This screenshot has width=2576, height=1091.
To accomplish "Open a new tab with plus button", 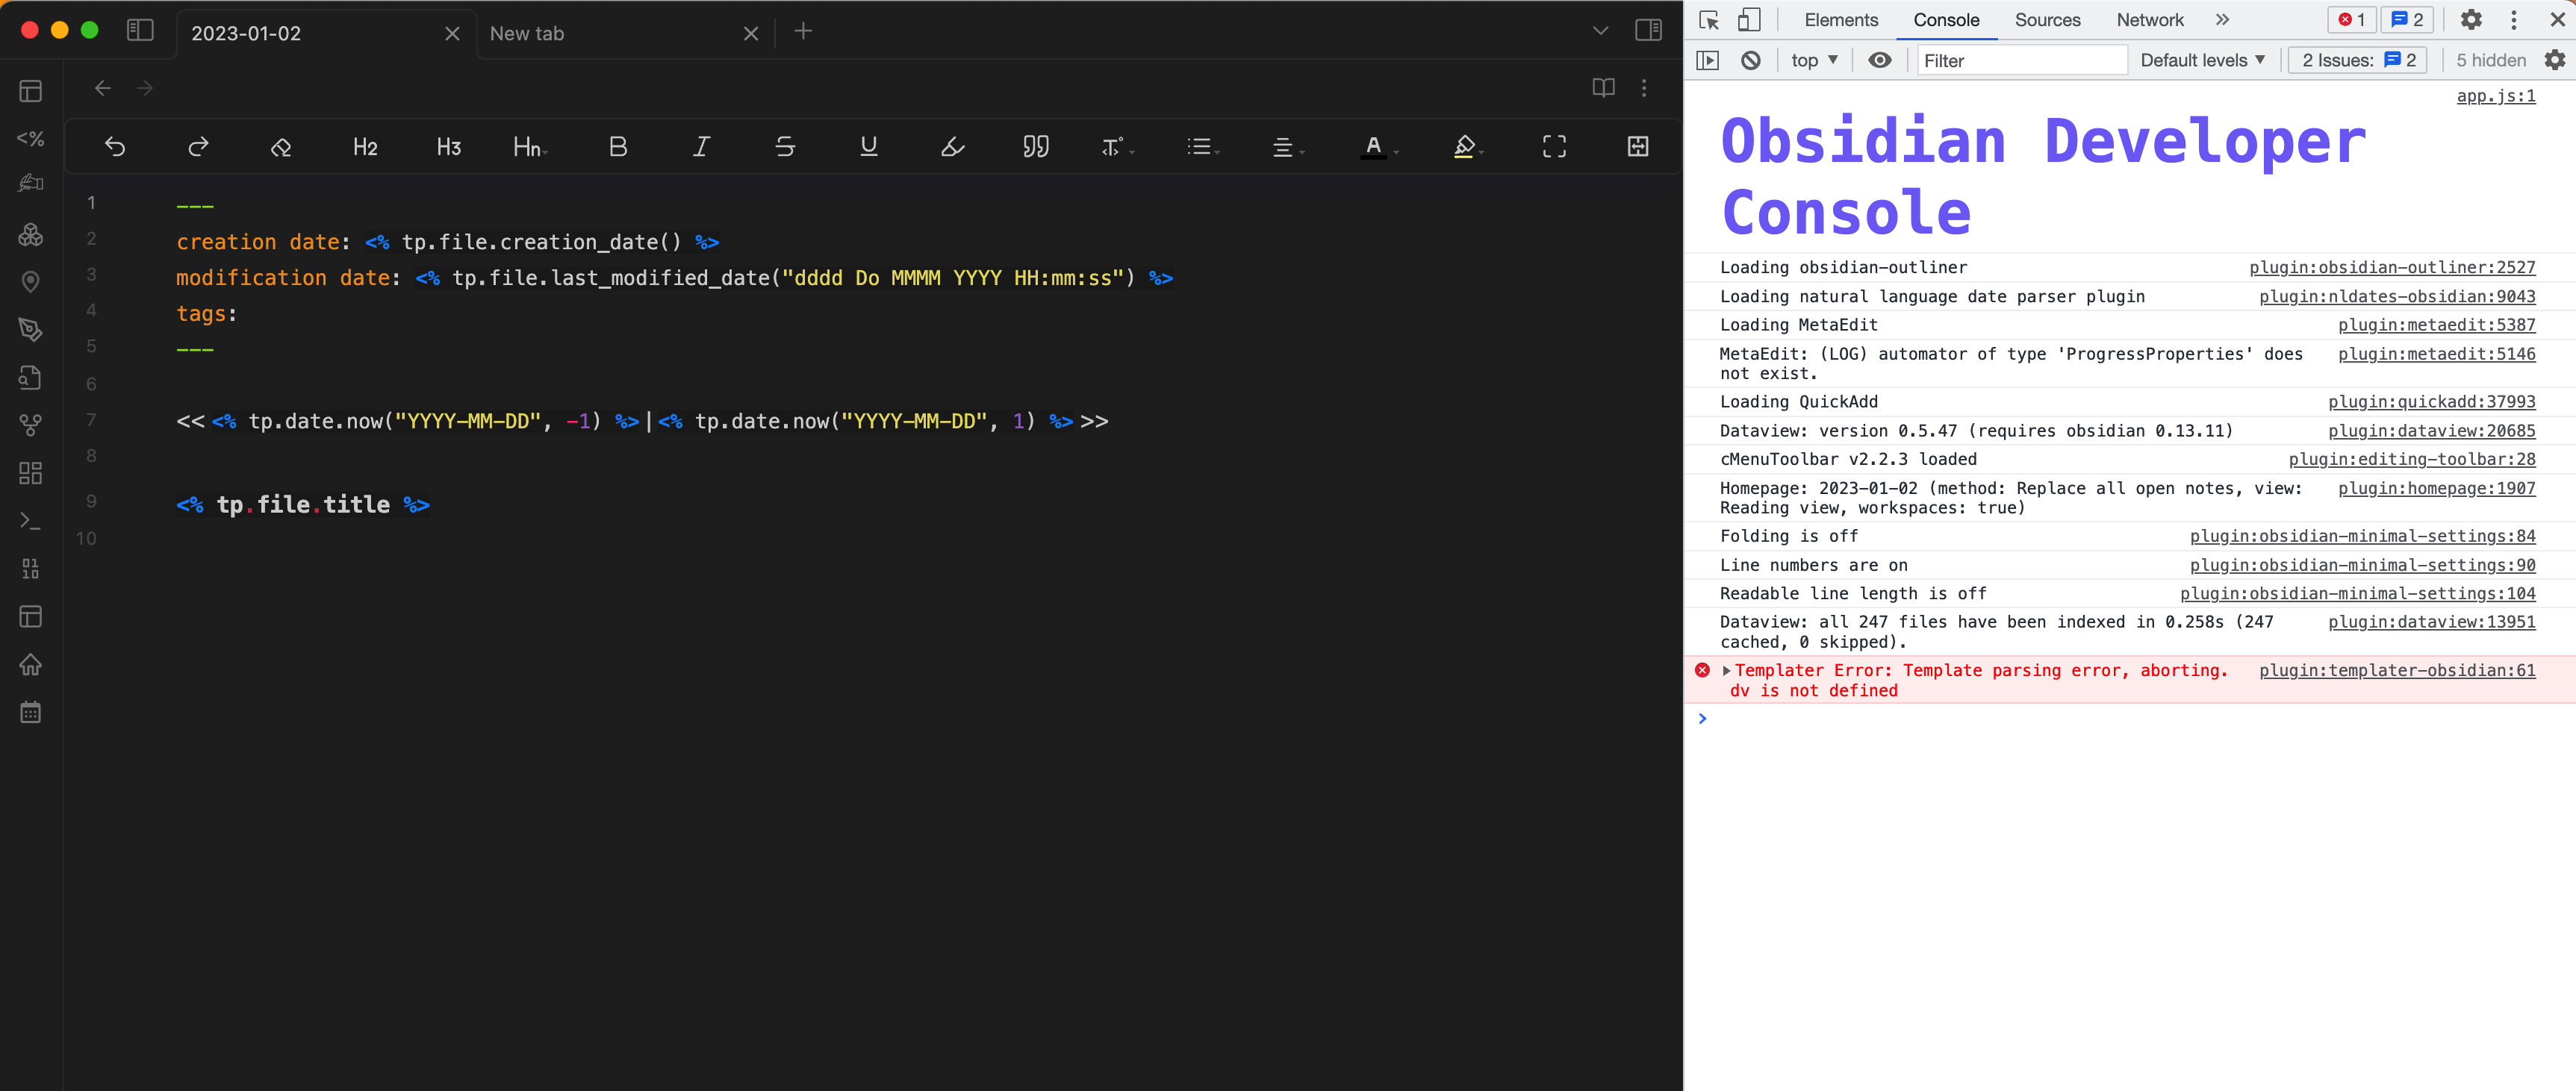I will (x=803, y=31).
